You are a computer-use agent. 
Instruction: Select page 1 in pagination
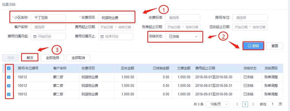click(245, 104)
